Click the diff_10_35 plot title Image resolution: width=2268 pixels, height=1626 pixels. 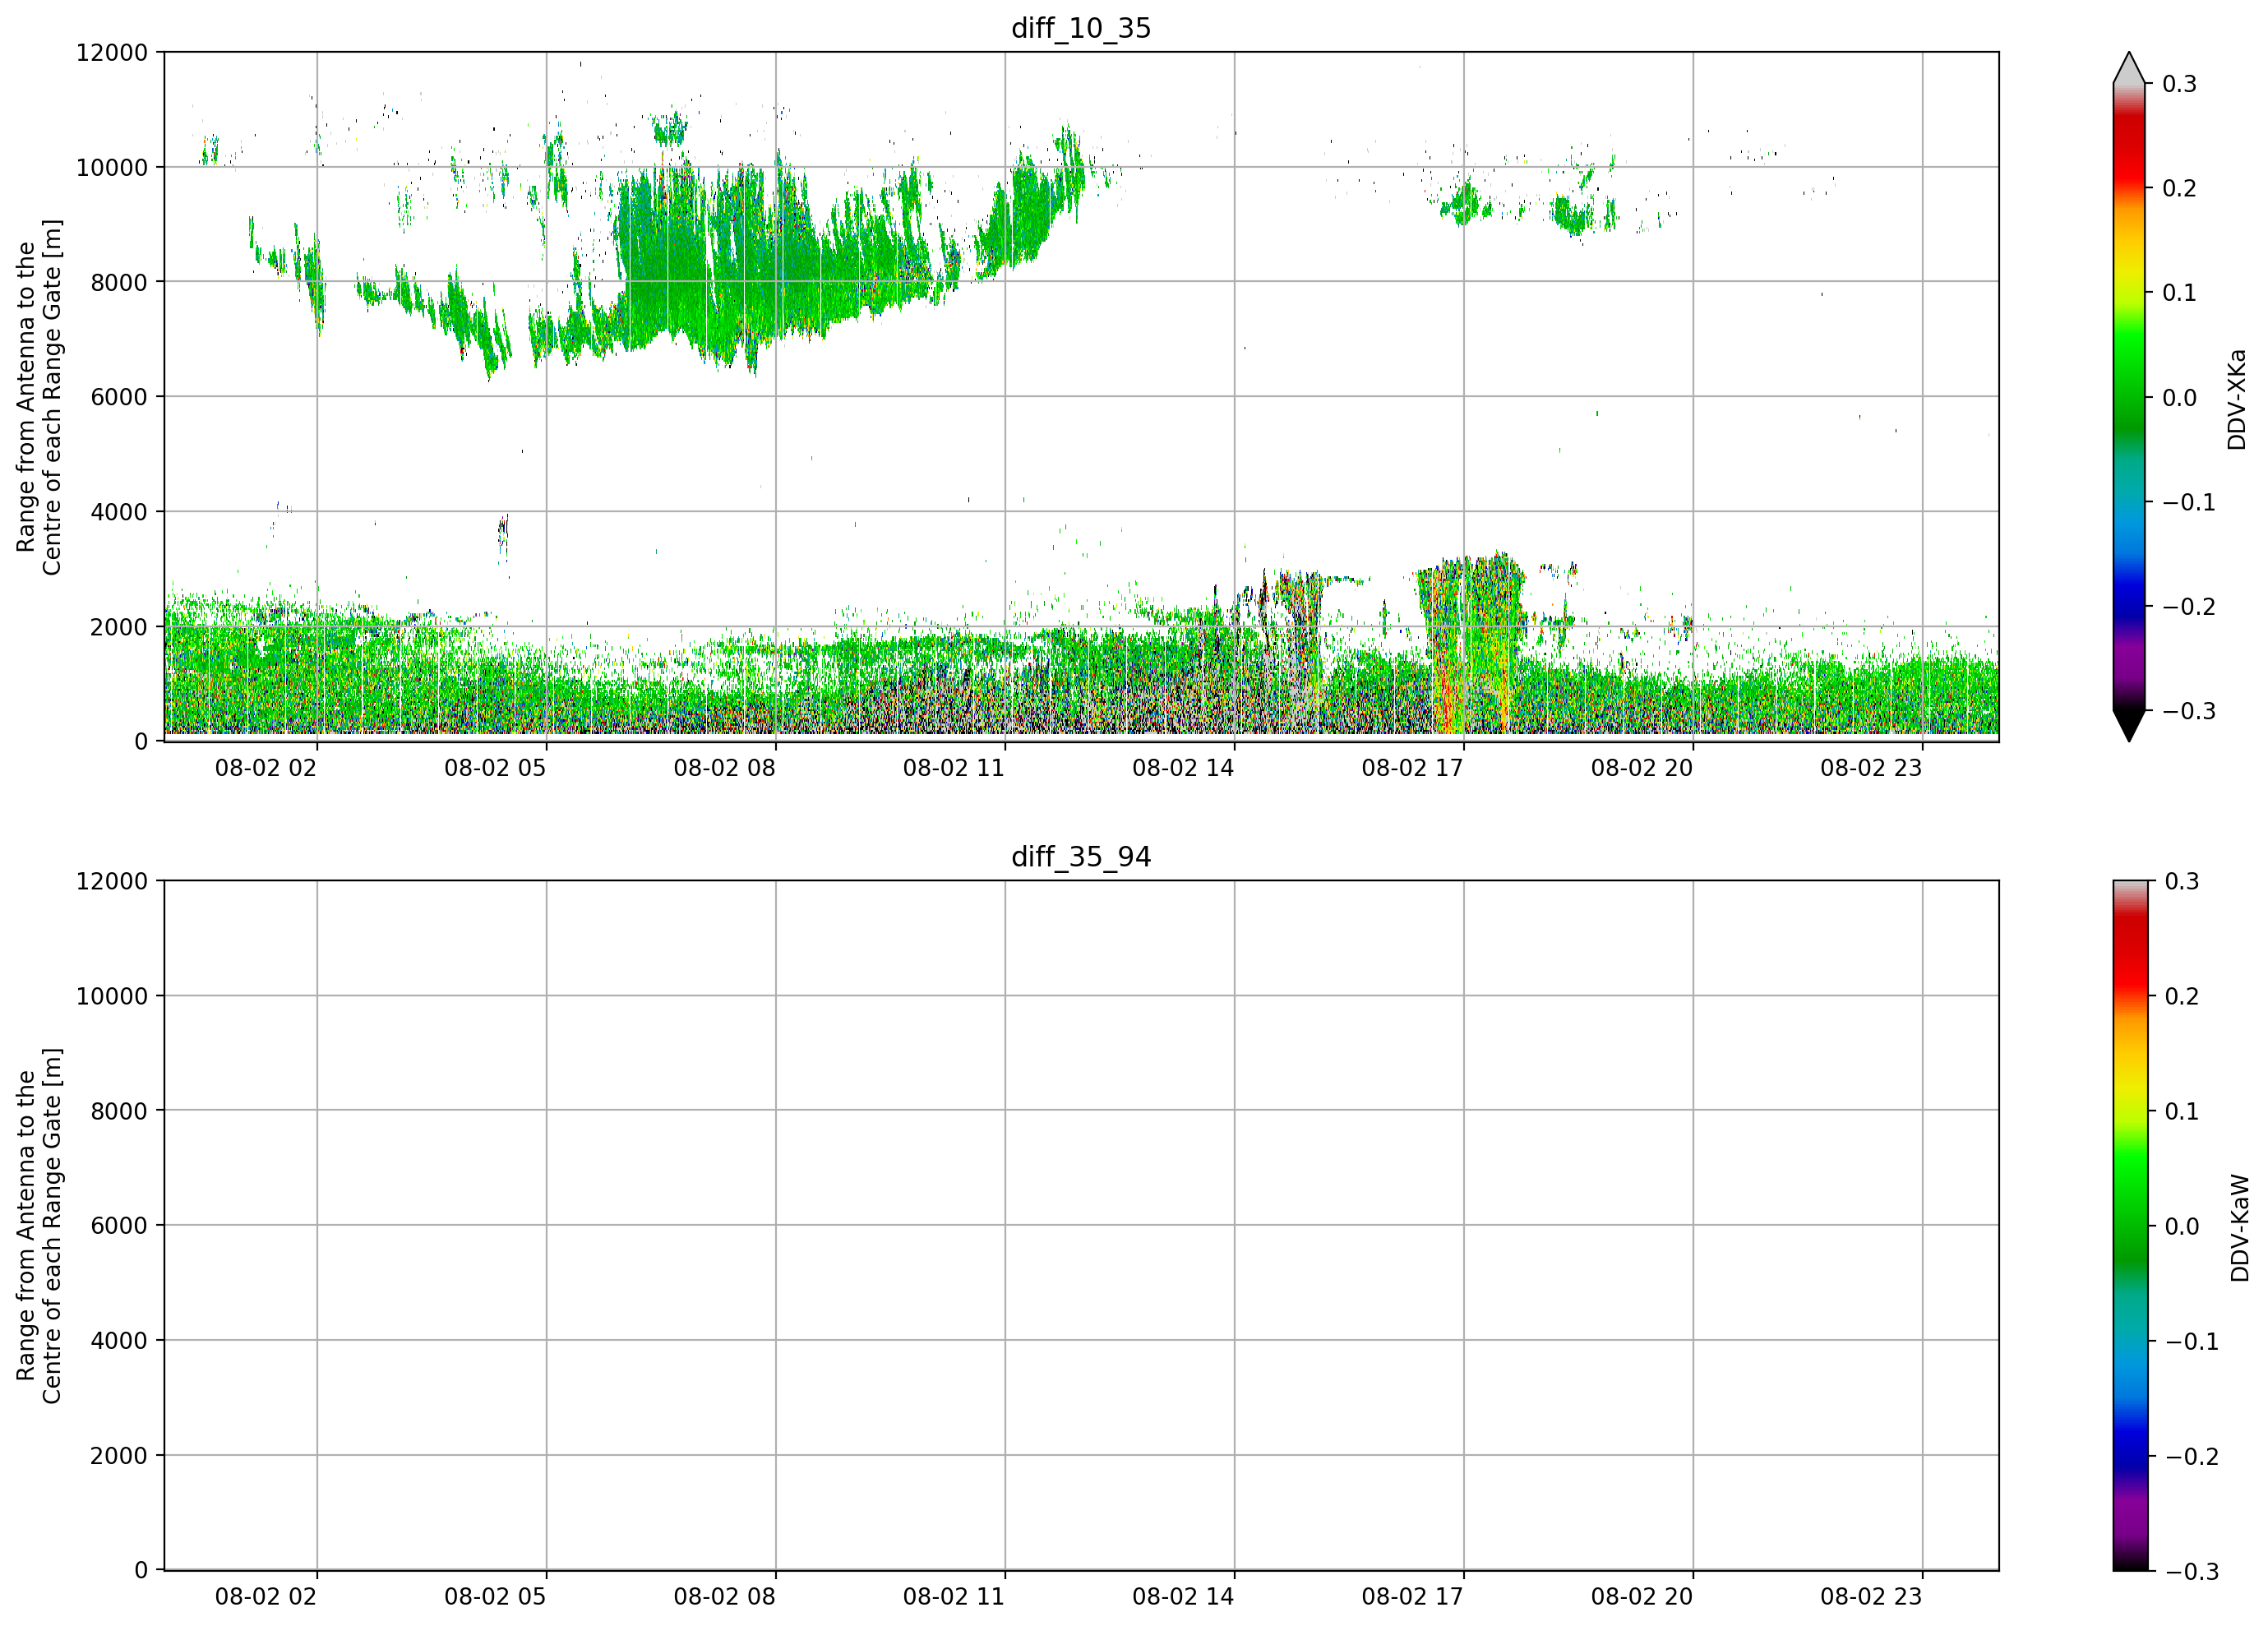(x=1081, y=28)
